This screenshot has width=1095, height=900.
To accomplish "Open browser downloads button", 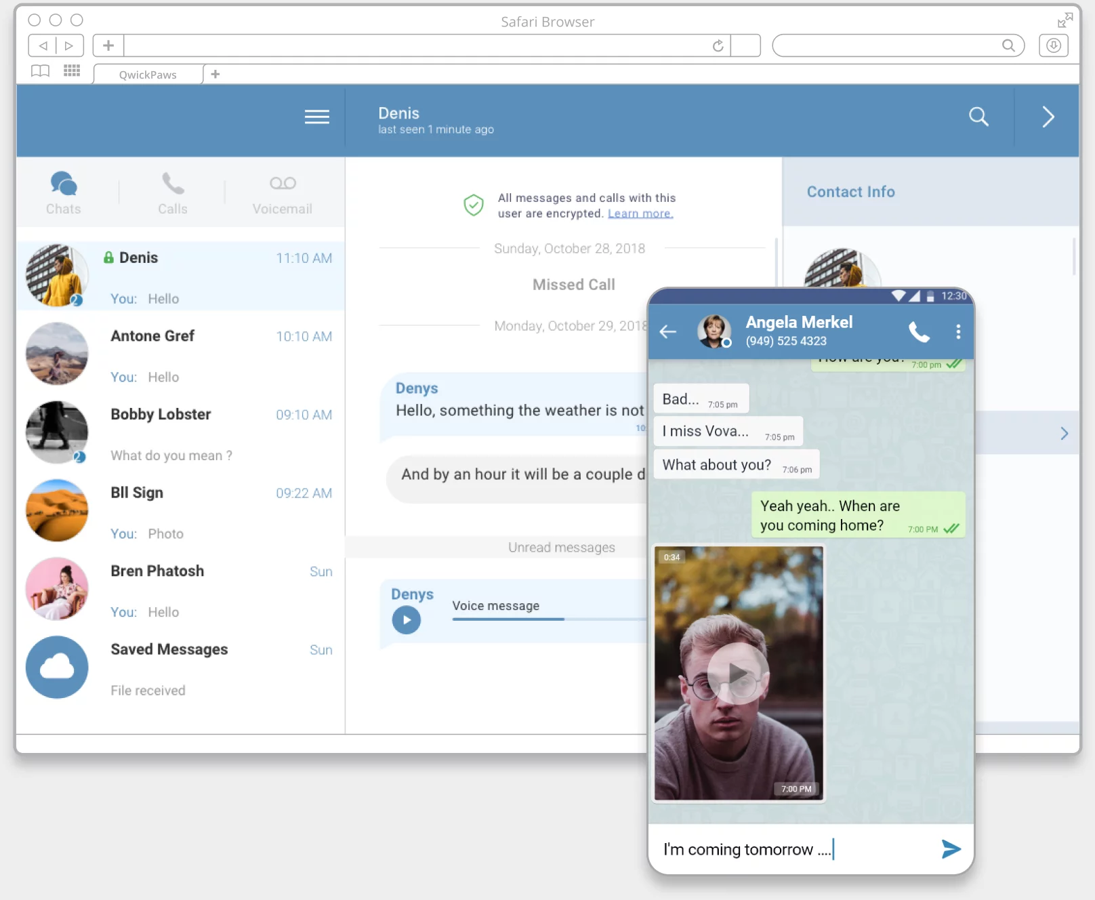I will click(x=1054, y=45).
